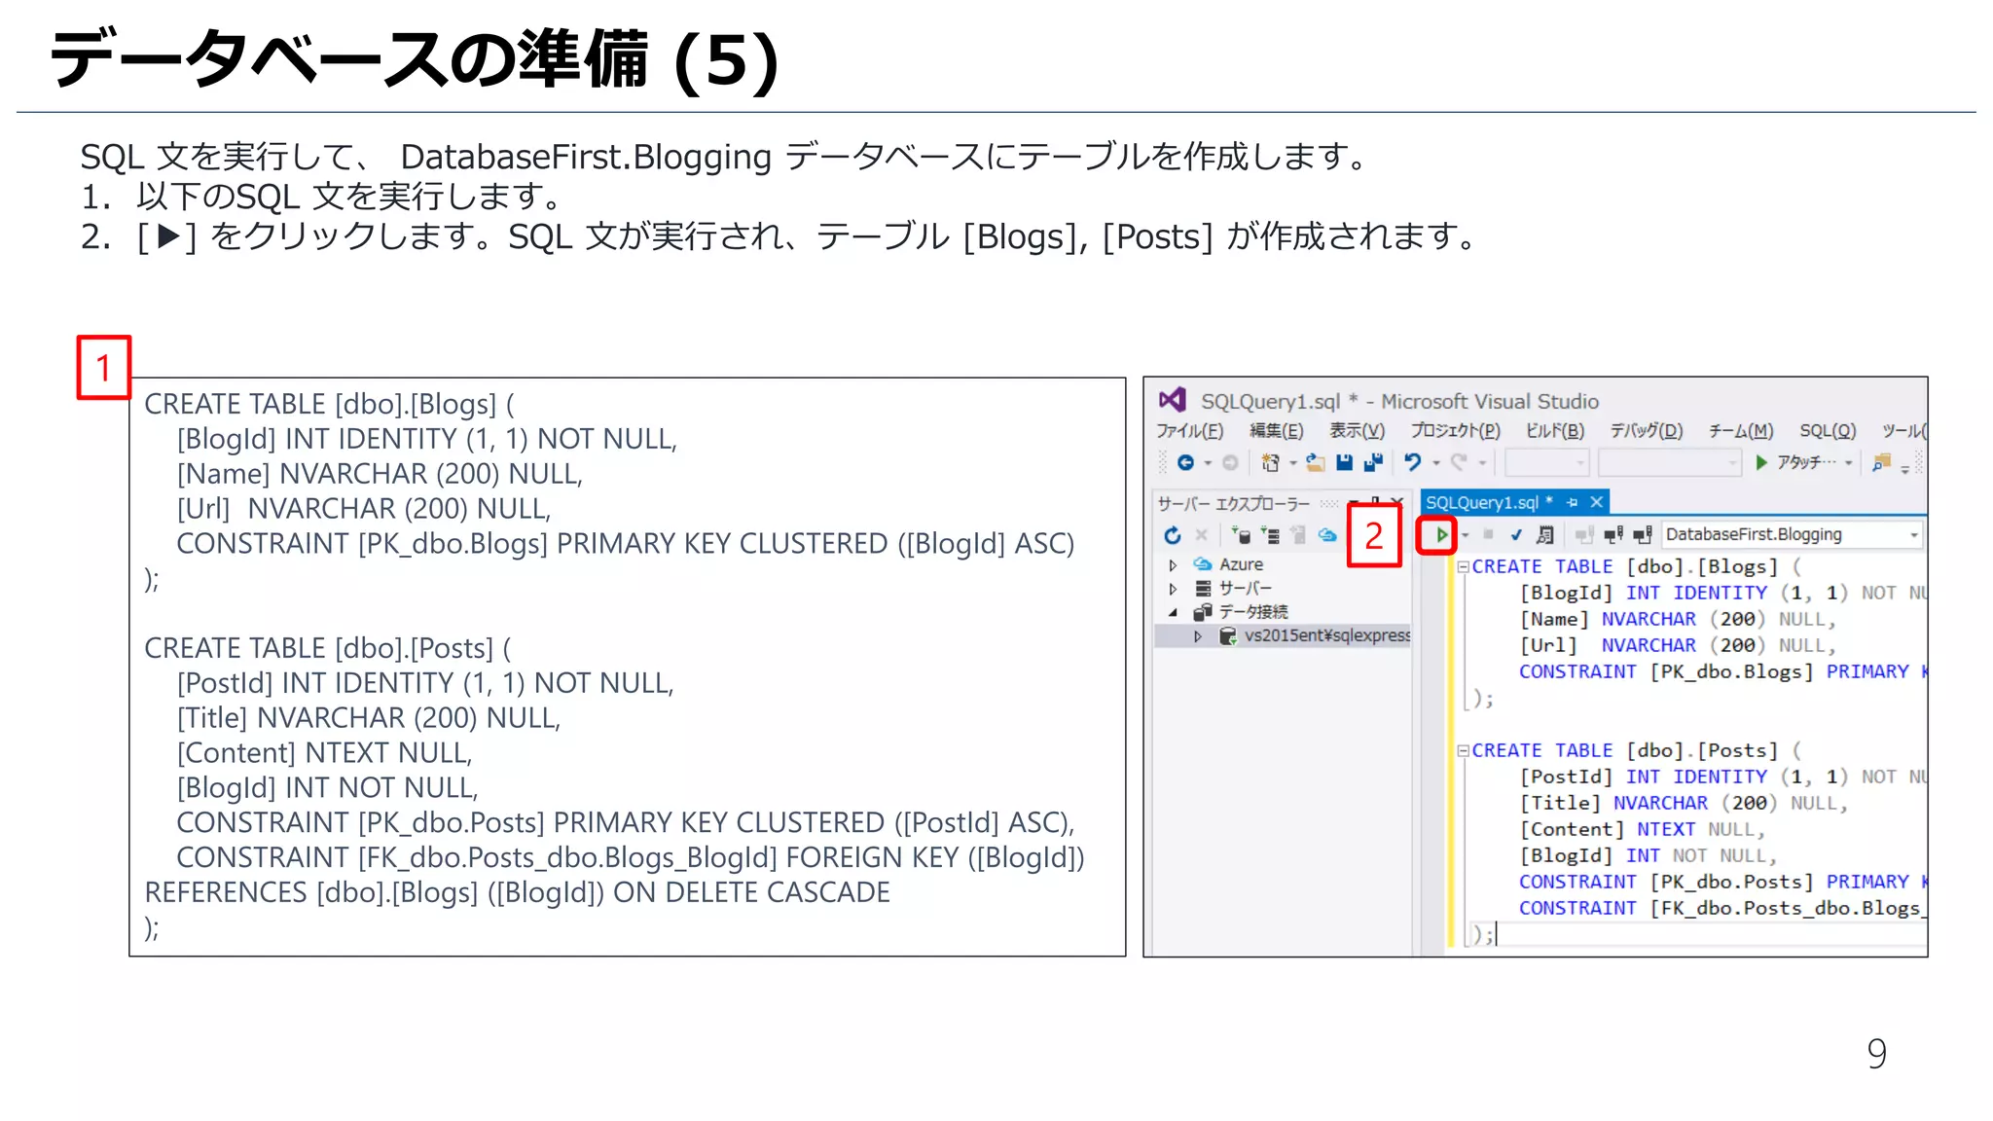Screen dimensions: 1993x1121
Task: Open the 編集(E) menu
Action: pos(1276,431)
